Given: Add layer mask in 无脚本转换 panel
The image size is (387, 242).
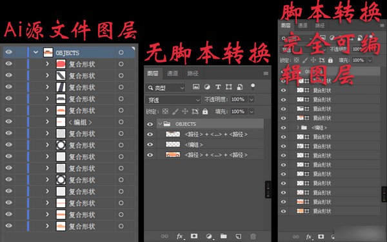Looking at the screenshot, I should tap(194, 236).
